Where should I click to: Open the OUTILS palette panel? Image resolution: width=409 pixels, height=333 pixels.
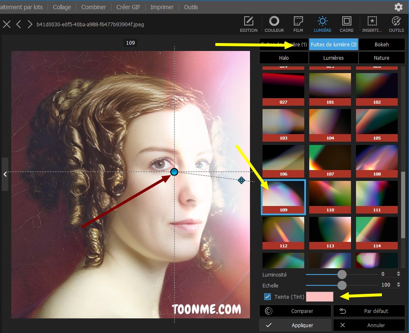tap(396, 24)
